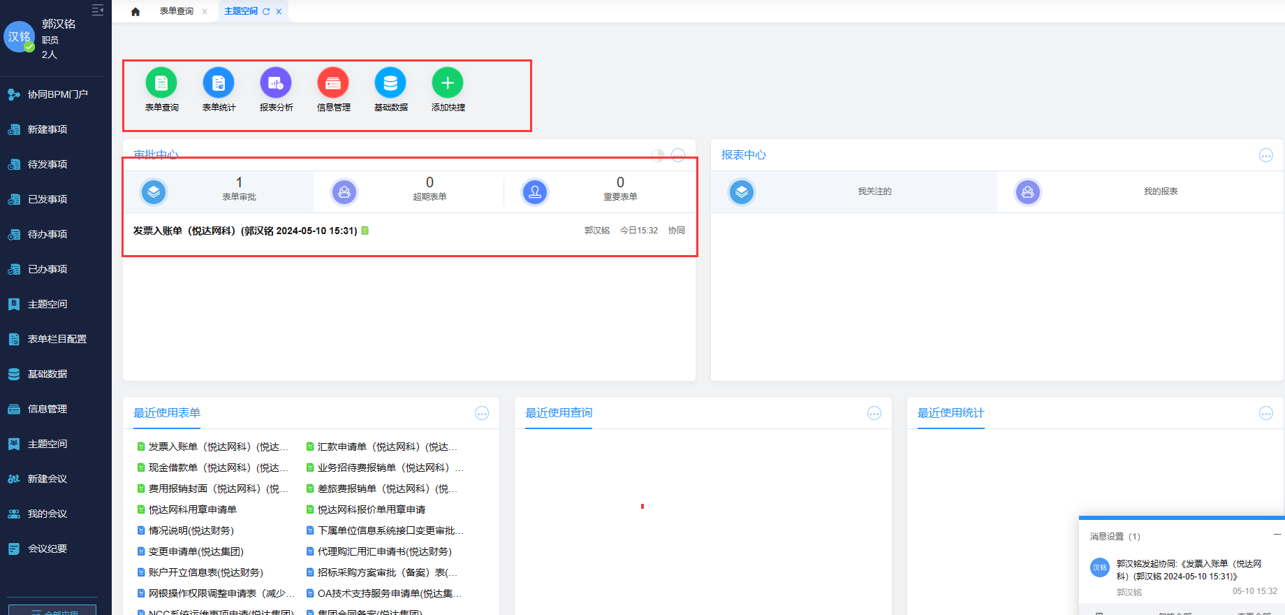This screenshot has height=615, width=1285.
Task: Open more options for 最近使用统计 panel
Action: [x=1265, y=413]
